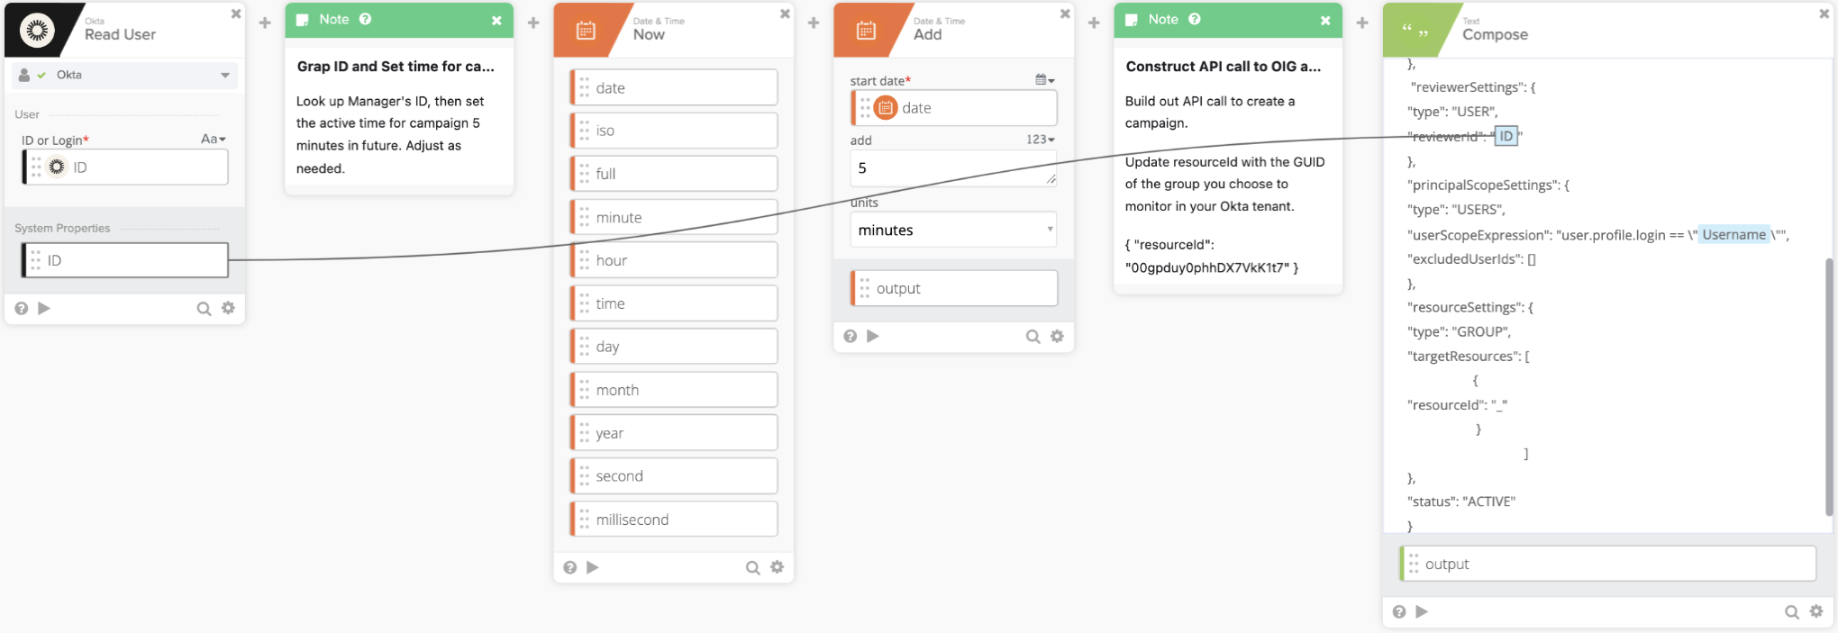Click magnifier icon on Compose card
1838x633 pixels.
(x=1792, y=612)
